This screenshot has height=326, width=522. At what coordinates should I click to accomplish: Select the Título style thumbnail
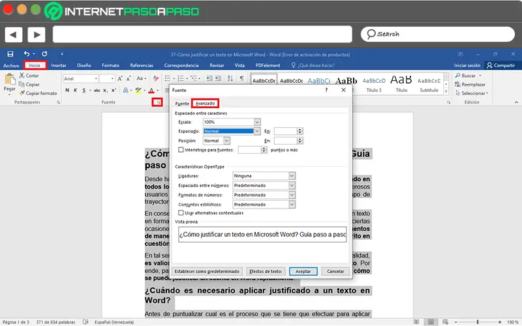pyautogui.click(x=401, y=83)
